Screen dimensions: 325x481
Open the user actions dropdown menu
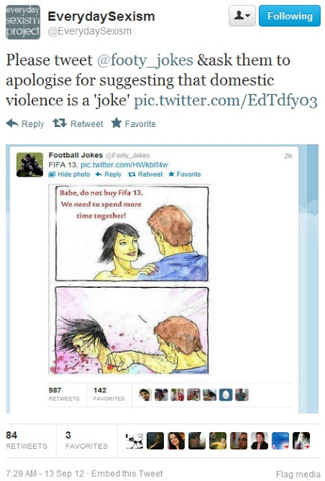pos(242,16)
